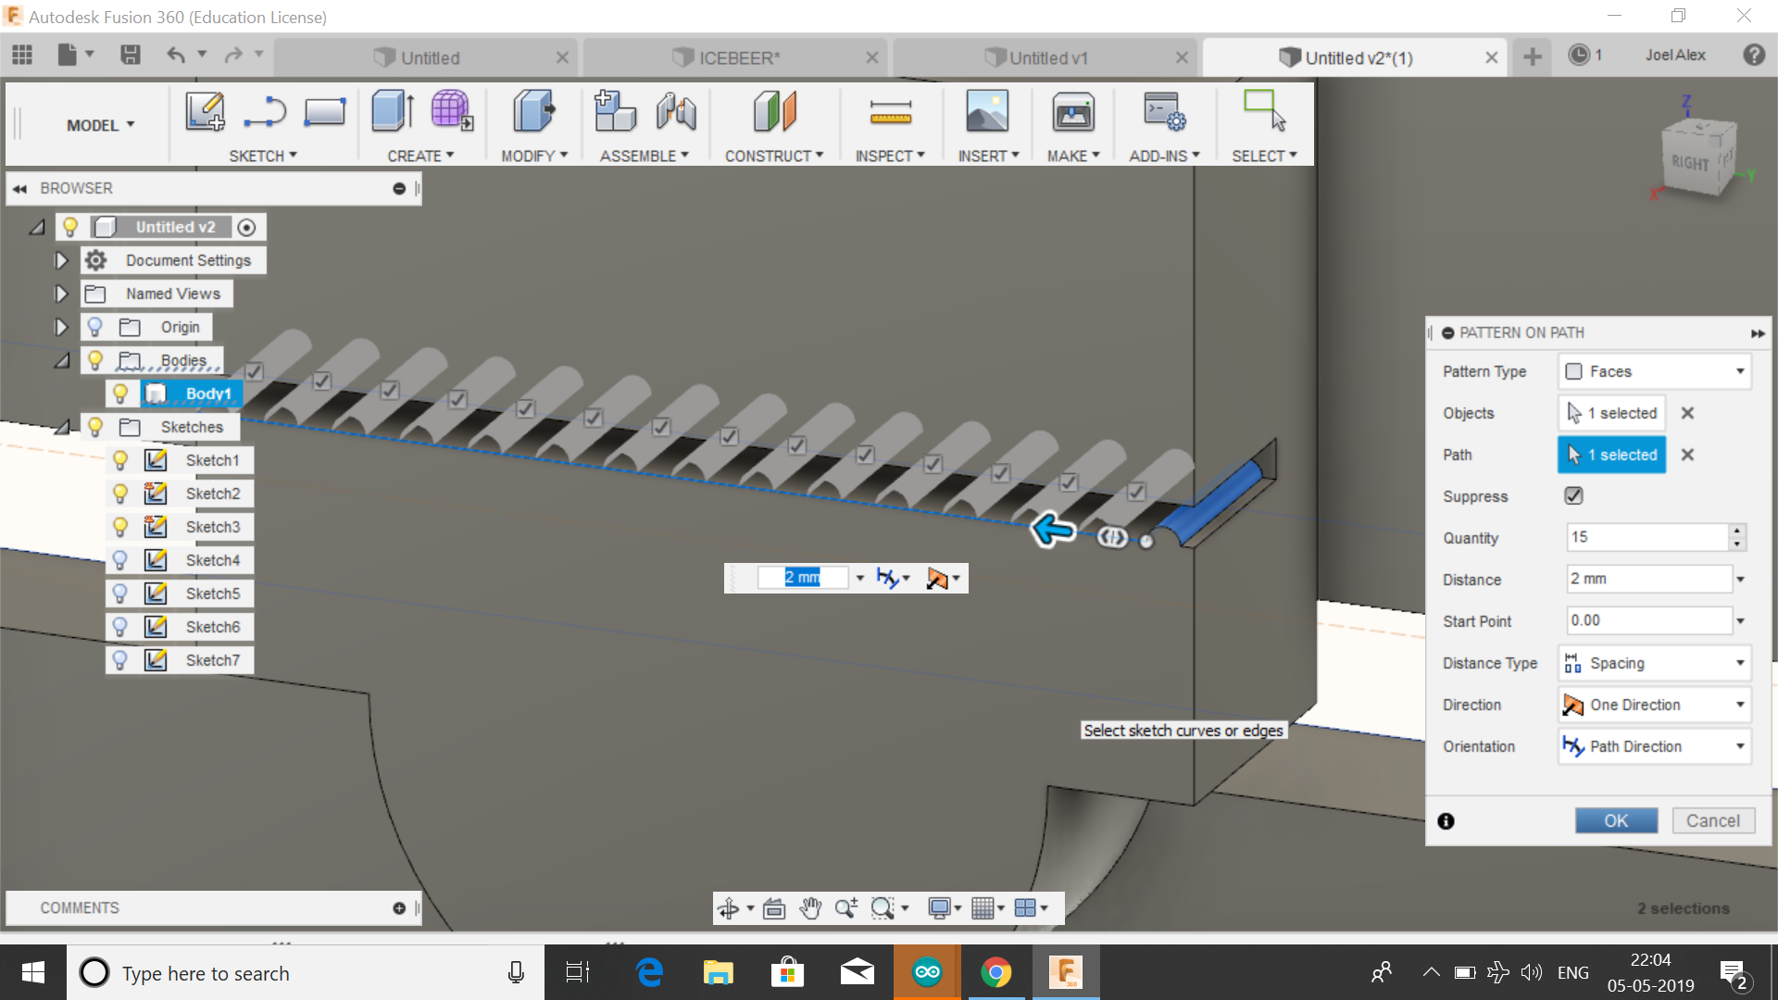Open the Measure tool
This screenshot has height=1000, width=1778.
(890, 113)
